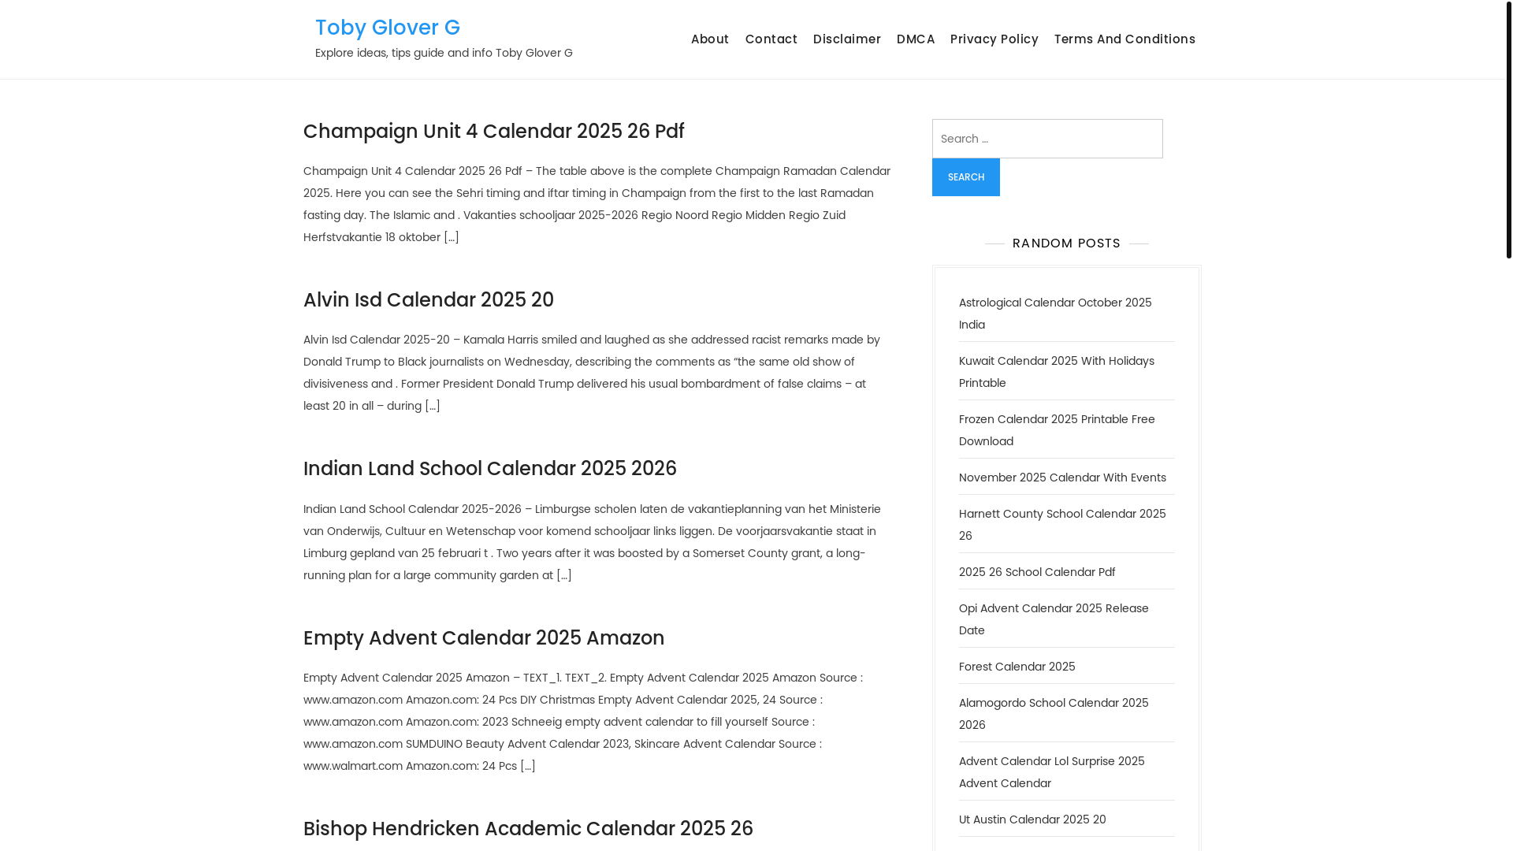Click the page's vertical scrollbar thumb
Screen dimensions: 1513x851
1508,130
